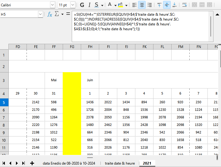
Task: Toggle center horizontal alignment
Action: [x=142, y=5]
